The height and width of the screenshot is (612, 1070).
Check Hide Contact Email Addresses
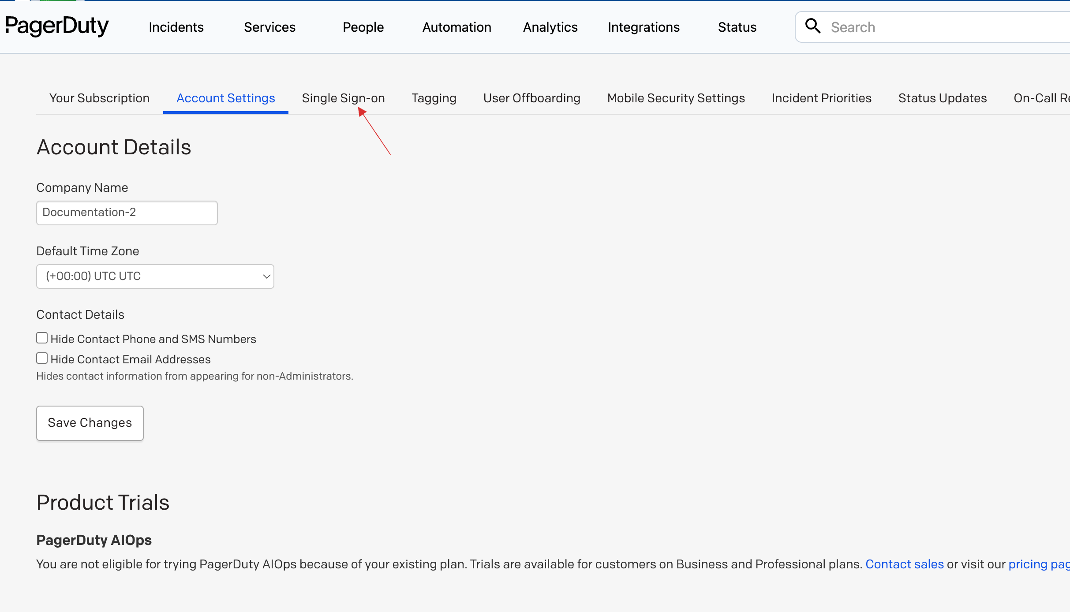click(42, 358)
